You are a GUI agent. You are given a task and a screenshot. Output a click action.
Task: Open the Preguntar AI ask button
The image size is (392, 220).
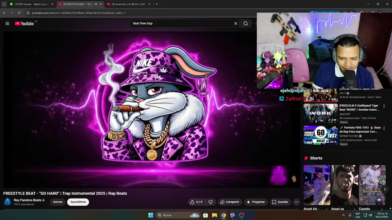click(256, 202)
